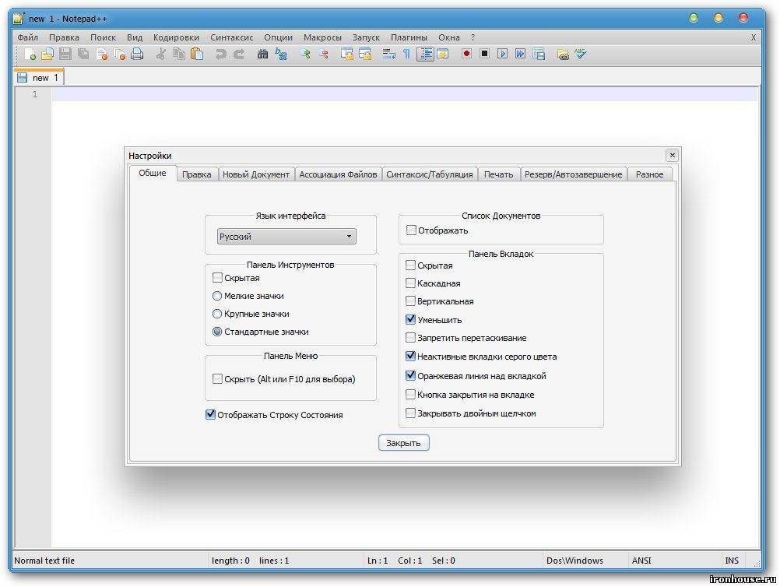The image size is (780, 587).
Task: Open the Кодировки menu
Action: 176,37
